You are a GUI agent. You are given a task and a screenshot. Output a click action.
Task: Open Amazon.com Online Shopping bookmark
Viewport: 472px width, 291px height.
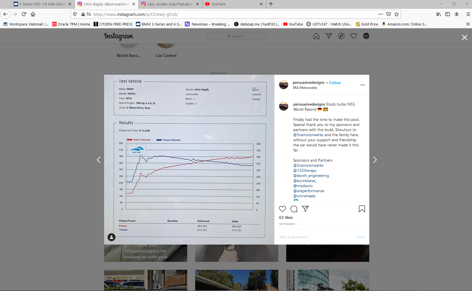(404, 24)
